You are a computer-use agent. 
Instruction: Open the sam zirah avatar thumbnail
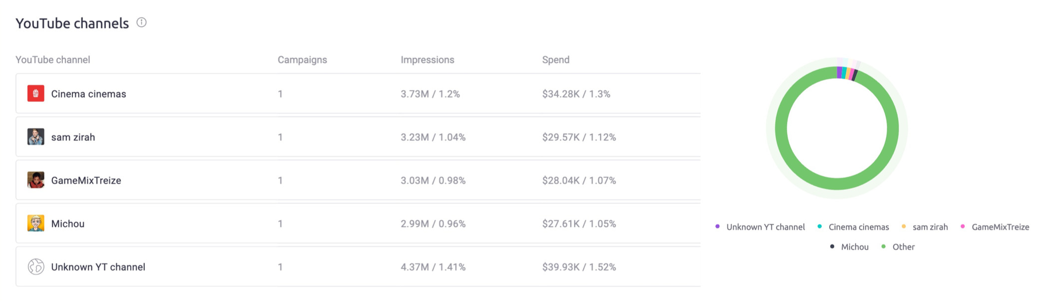[x=35, y=137]
